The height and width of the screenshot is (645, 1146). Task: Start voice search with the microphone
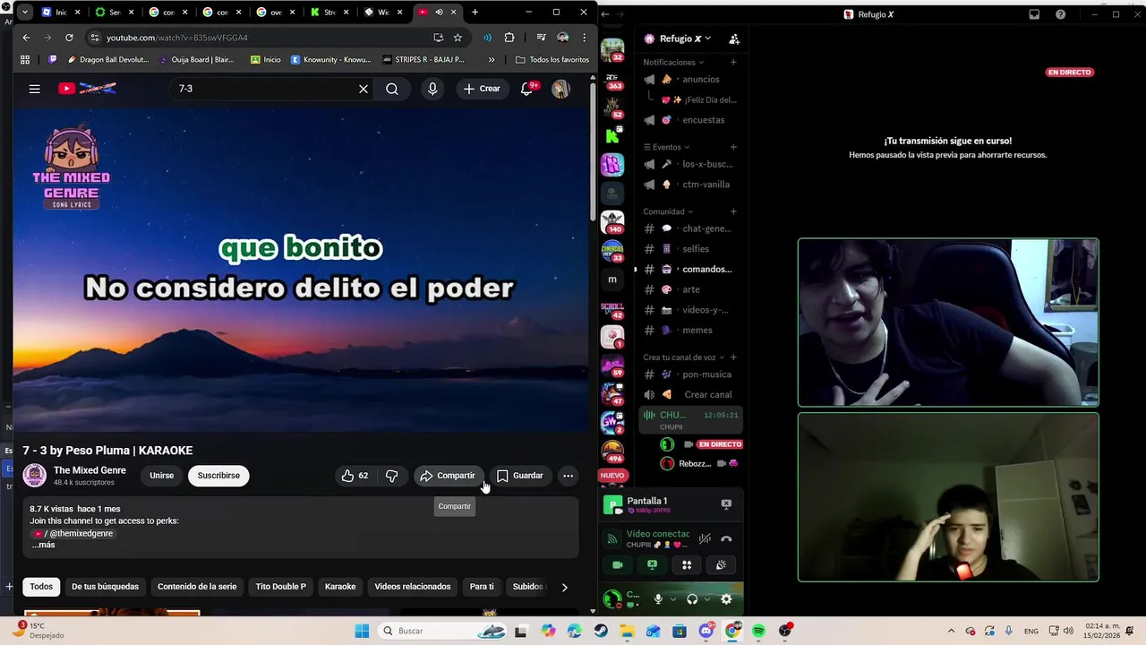tap(432, 89)
